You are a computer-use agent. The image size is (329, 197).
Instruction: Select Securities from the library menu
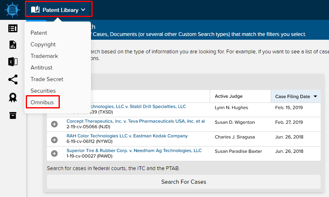(43, 91)
